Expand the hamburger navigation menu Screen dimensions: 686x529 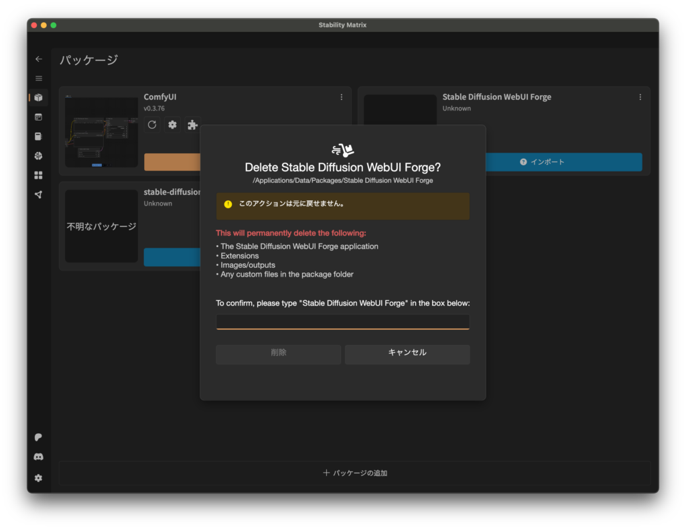coord(38,78)
